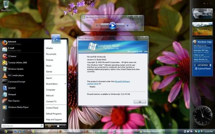Click the taskbar clock showing 12:19 PM
The width and height of the screenshot is (215, 134).
pos(208,132)
